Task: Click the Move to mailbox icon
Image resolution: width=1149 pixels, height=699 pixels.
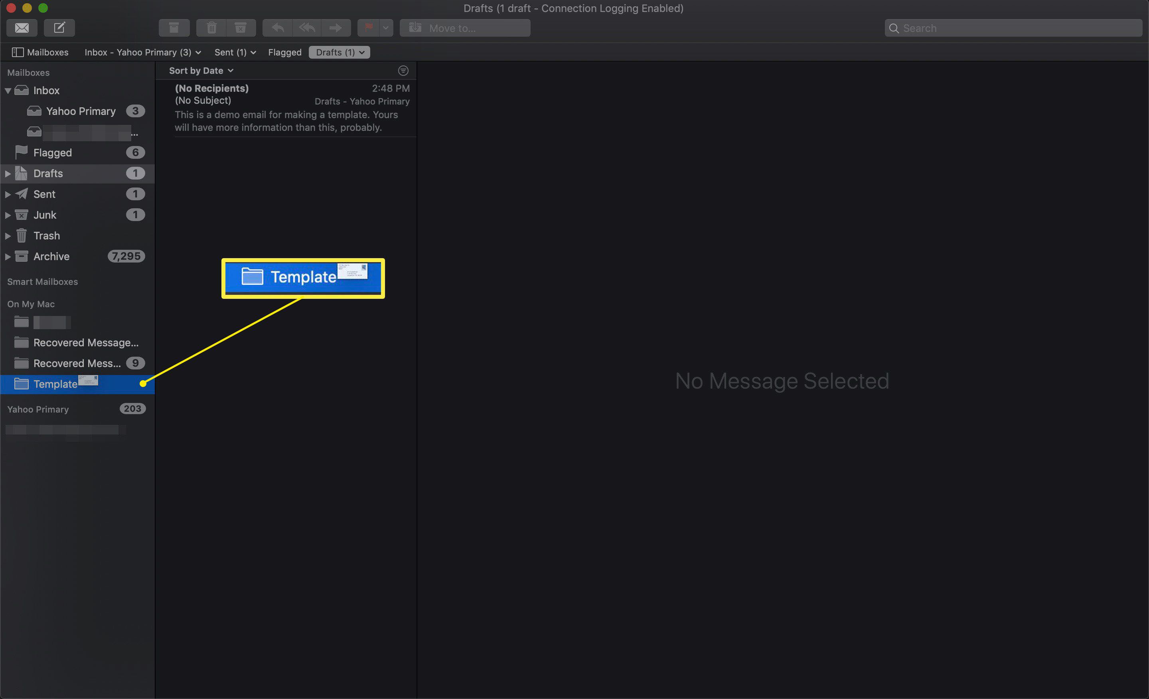Action: point(415,28)
